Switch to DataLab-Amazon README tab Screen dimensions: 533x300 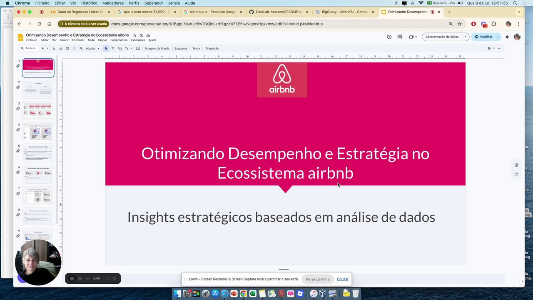[x=279, y=12]
